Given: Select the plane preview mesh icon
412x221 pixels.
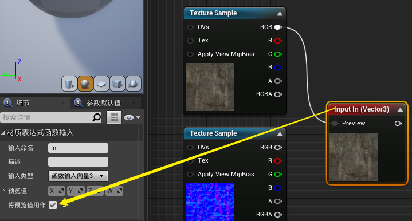Looking at the screenshot, I should point(101,84).
